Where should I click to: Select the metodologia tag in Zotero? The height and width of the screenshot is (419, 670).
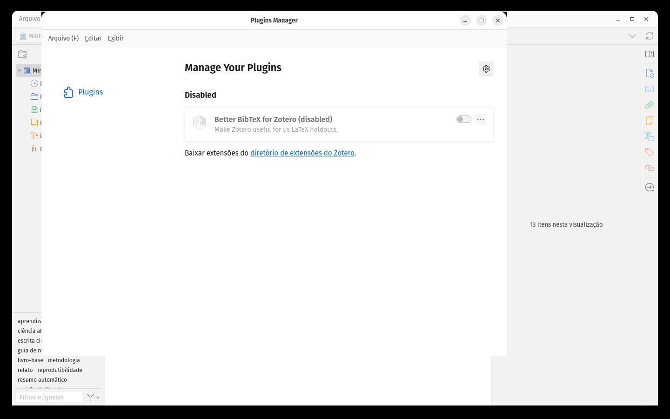(64, 360)
